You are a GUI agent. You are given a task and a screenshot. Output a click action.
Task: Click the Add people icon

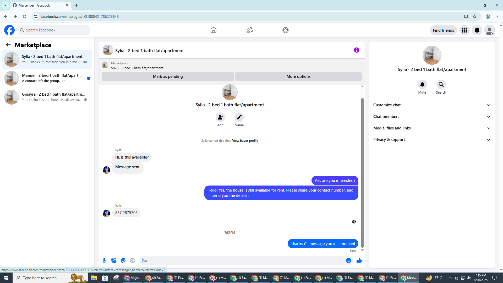[x=220, y=117]
